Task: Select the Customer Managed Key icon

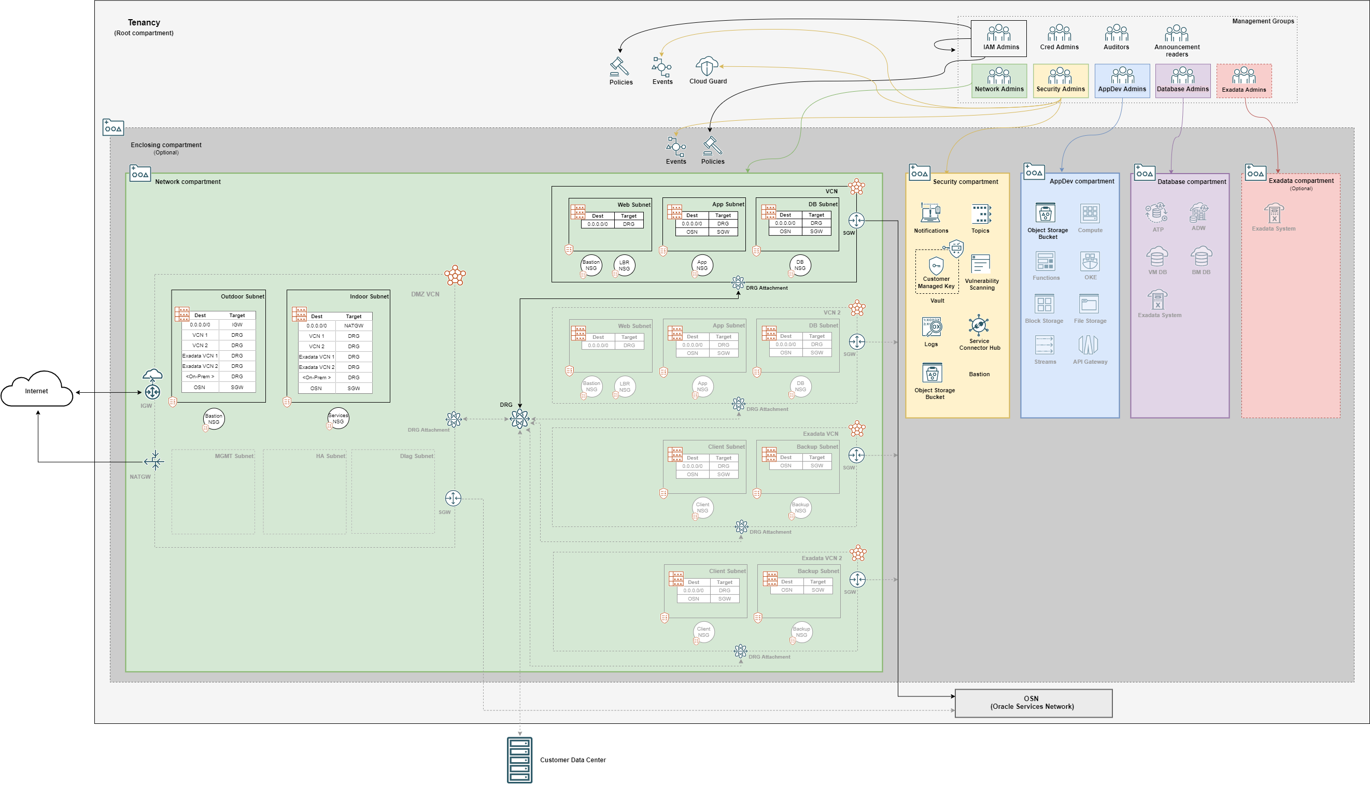Action: point(936,266)
